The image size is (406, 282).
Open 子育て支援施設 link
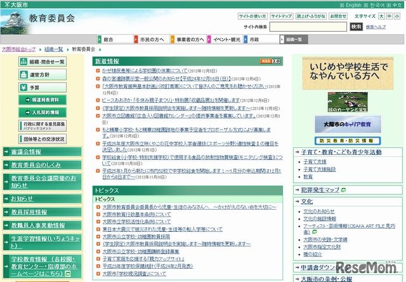(319, 169)
